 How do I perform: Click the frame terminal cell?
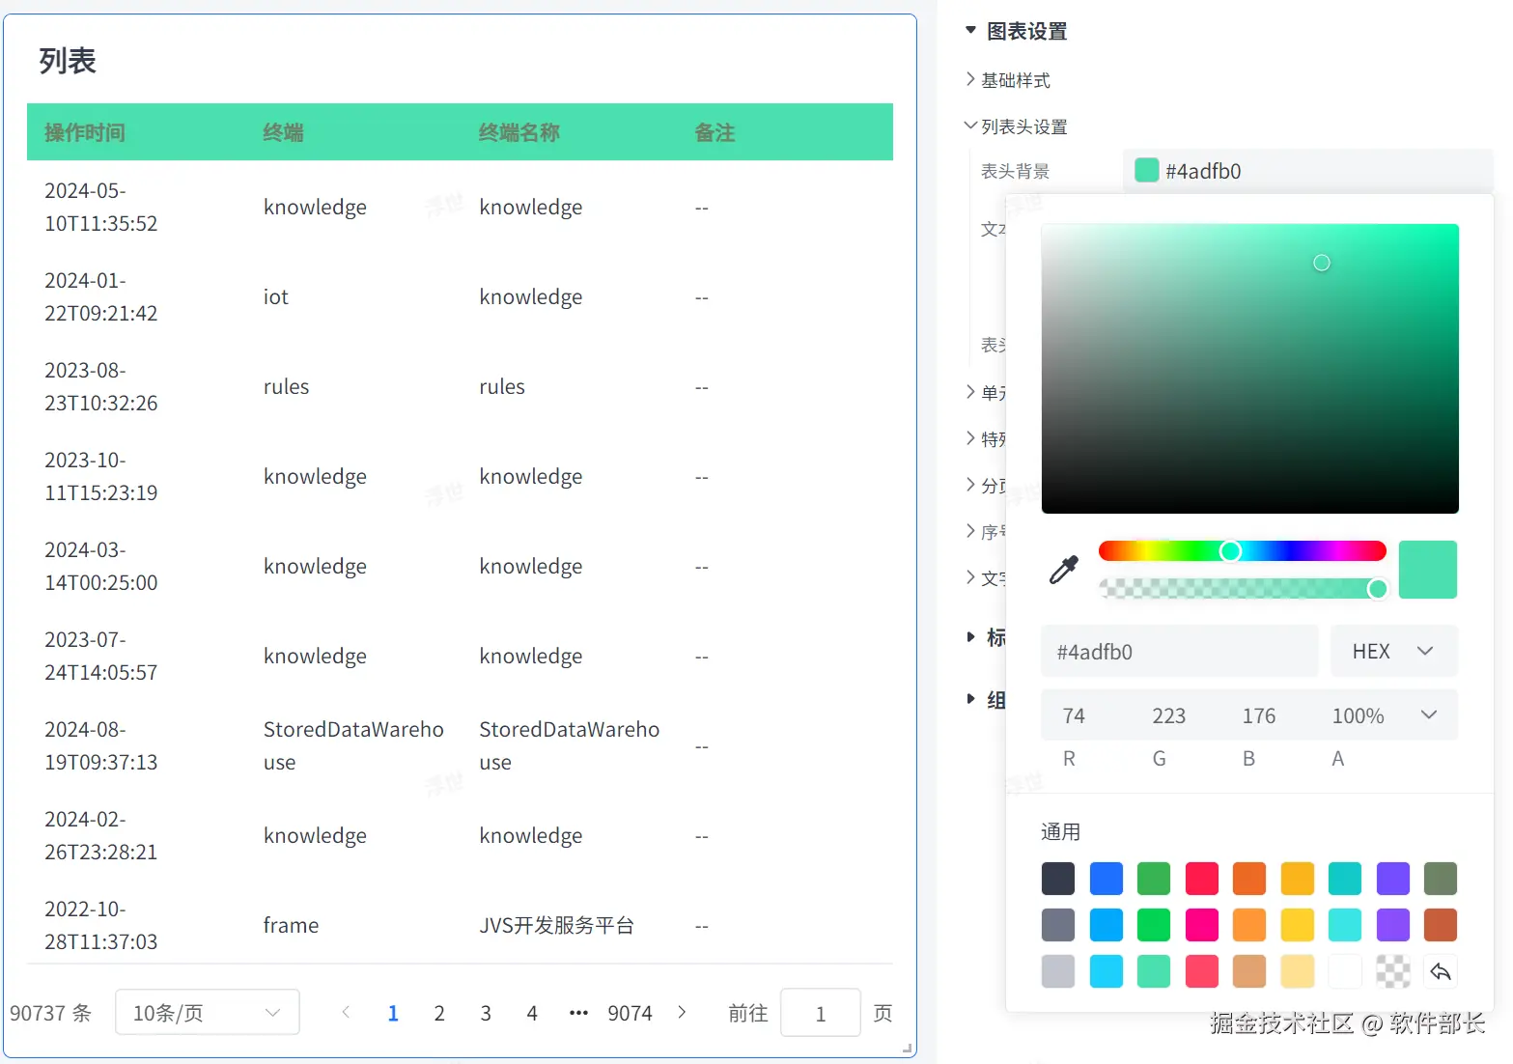pos(291,925)
